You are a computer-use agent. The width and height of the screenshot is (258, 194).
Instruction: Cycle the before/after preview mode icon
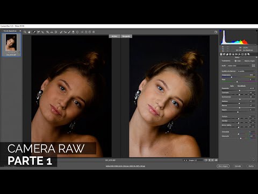[206, 160]
